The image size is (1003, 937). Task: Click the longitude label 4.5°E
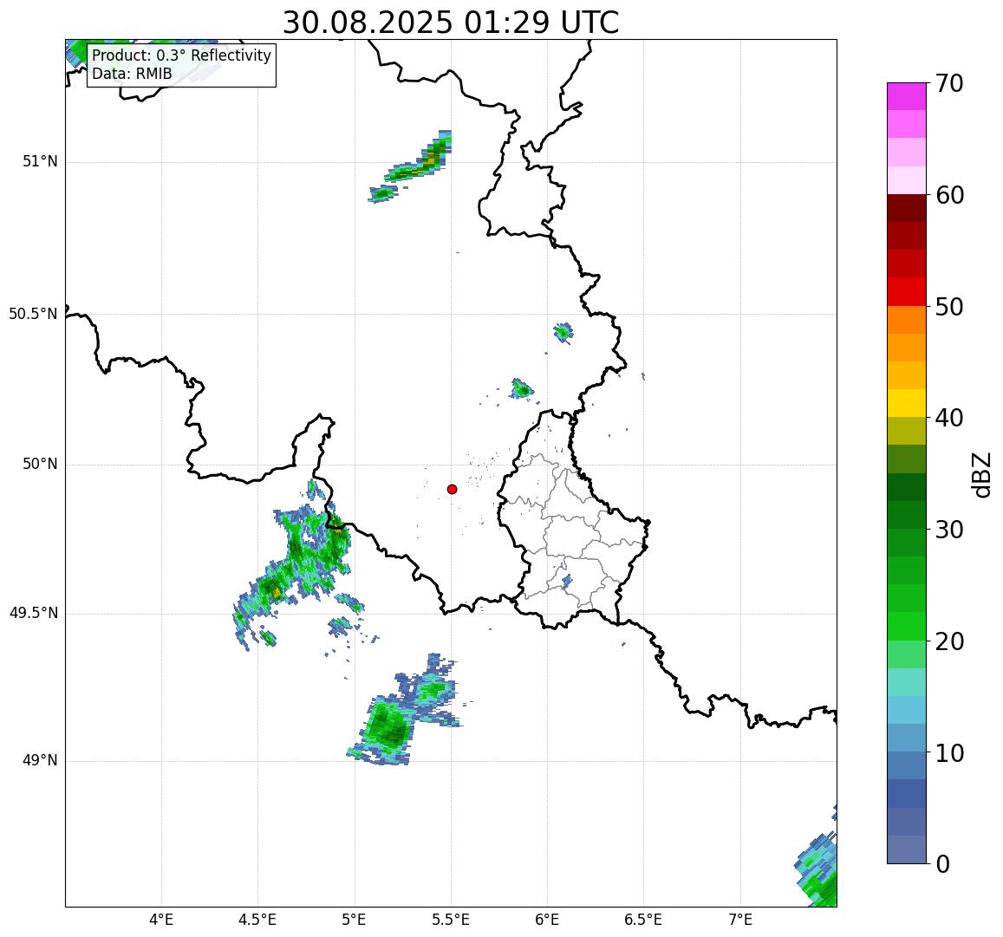click(257, 920)
